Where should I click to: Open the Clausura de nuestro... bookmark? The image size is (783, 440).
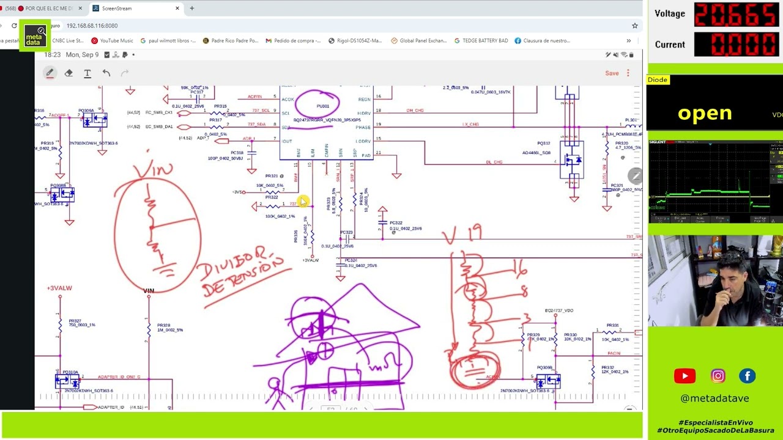pyautogui.click(x=543, y=41)
